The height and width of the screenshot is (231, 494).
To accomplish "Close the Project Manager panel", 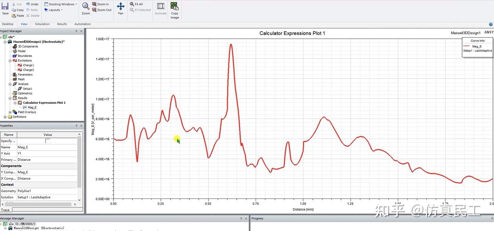I will pyautogui.click(x=81, y=31).
